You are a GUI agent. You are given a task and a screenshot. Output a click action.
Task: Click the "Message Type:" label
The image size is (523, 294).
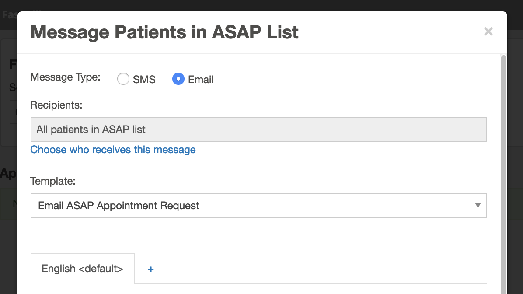pyautogui.click(x=65, y=77)
